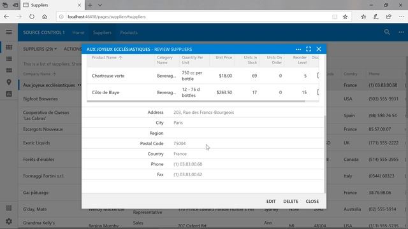The width and height of the screenshot is (408, 229).
Task: Expand the modal to fullscreen
Action: [309, 49]
